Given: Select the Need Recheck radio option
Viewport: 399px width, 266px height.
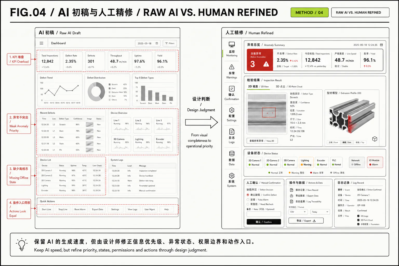Looking at the screenshot, I should point(248,204).
